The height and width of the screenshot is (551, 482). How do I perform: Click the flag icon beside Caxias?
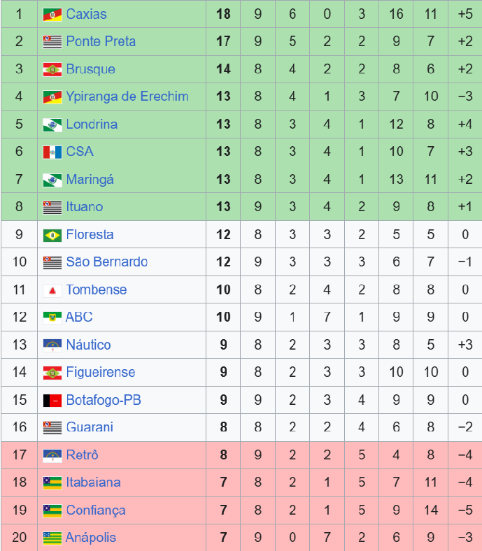[52, 15]
